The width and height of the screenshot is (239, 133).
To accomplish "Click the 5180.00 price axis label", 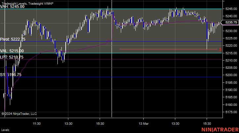I will (231, 105).
